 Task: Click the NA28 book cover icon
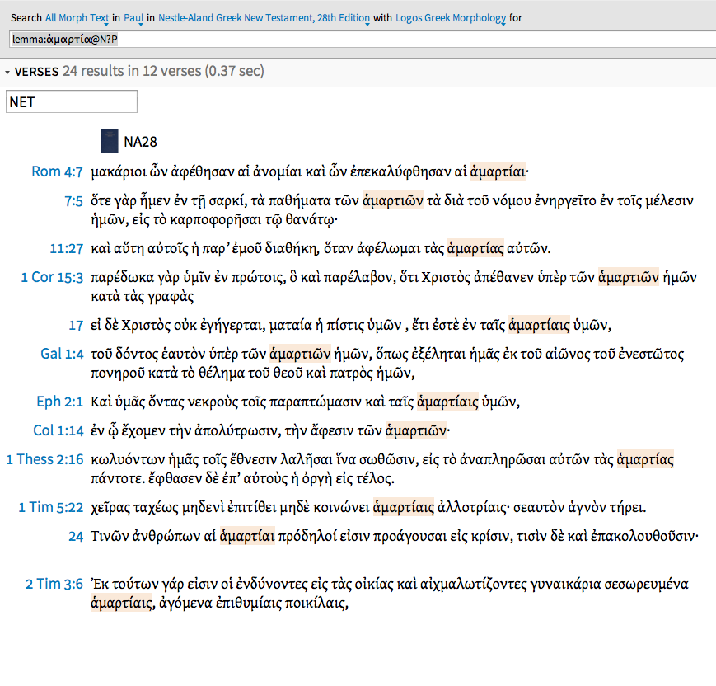point(110,141)
